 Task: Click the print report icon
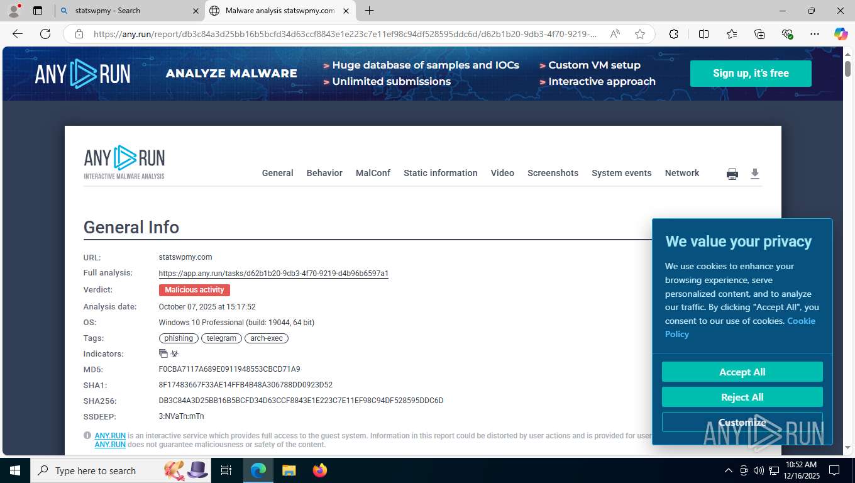(x=732, y=174)
